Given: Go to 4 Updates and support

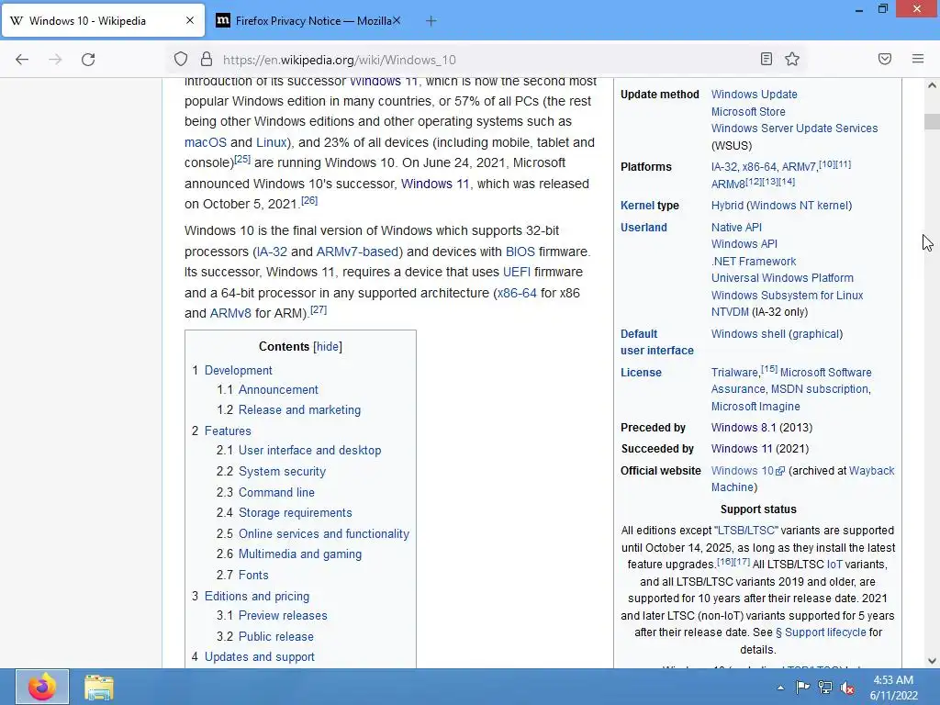Looking at the screenshot, I should click(259, 657).
